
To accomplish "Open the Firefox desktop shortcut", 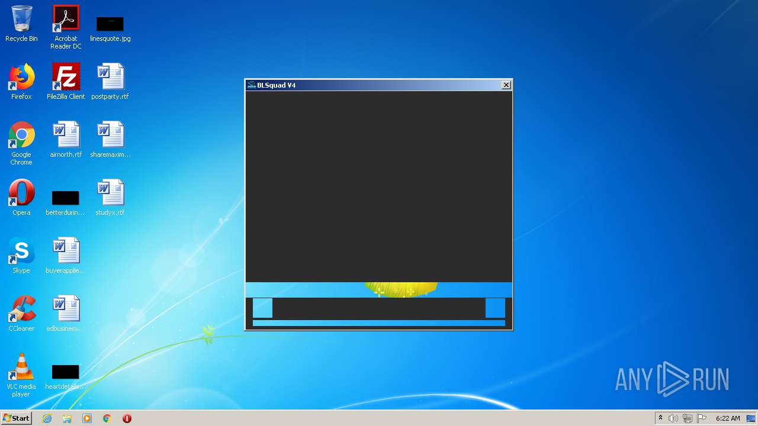I will pos(21,82).
